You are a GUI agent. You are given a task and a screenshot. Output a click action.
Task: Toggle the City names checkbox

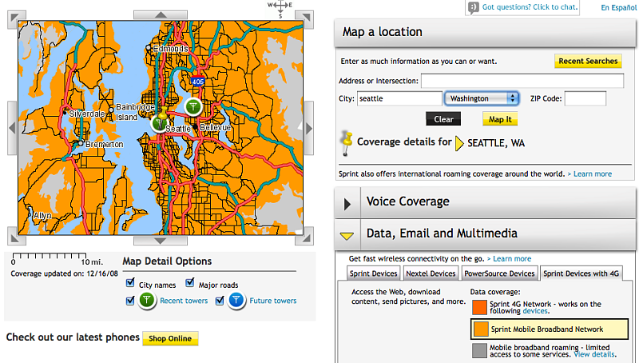(x=130, y=283)
